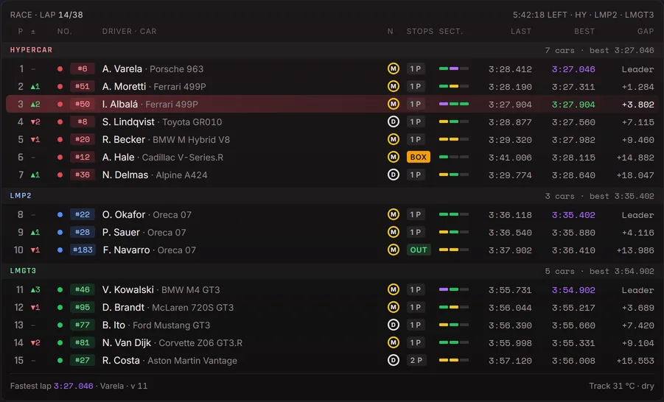Select the highlighted I. Albalá row
Screen dimensions: 664x402
point(332,104)
